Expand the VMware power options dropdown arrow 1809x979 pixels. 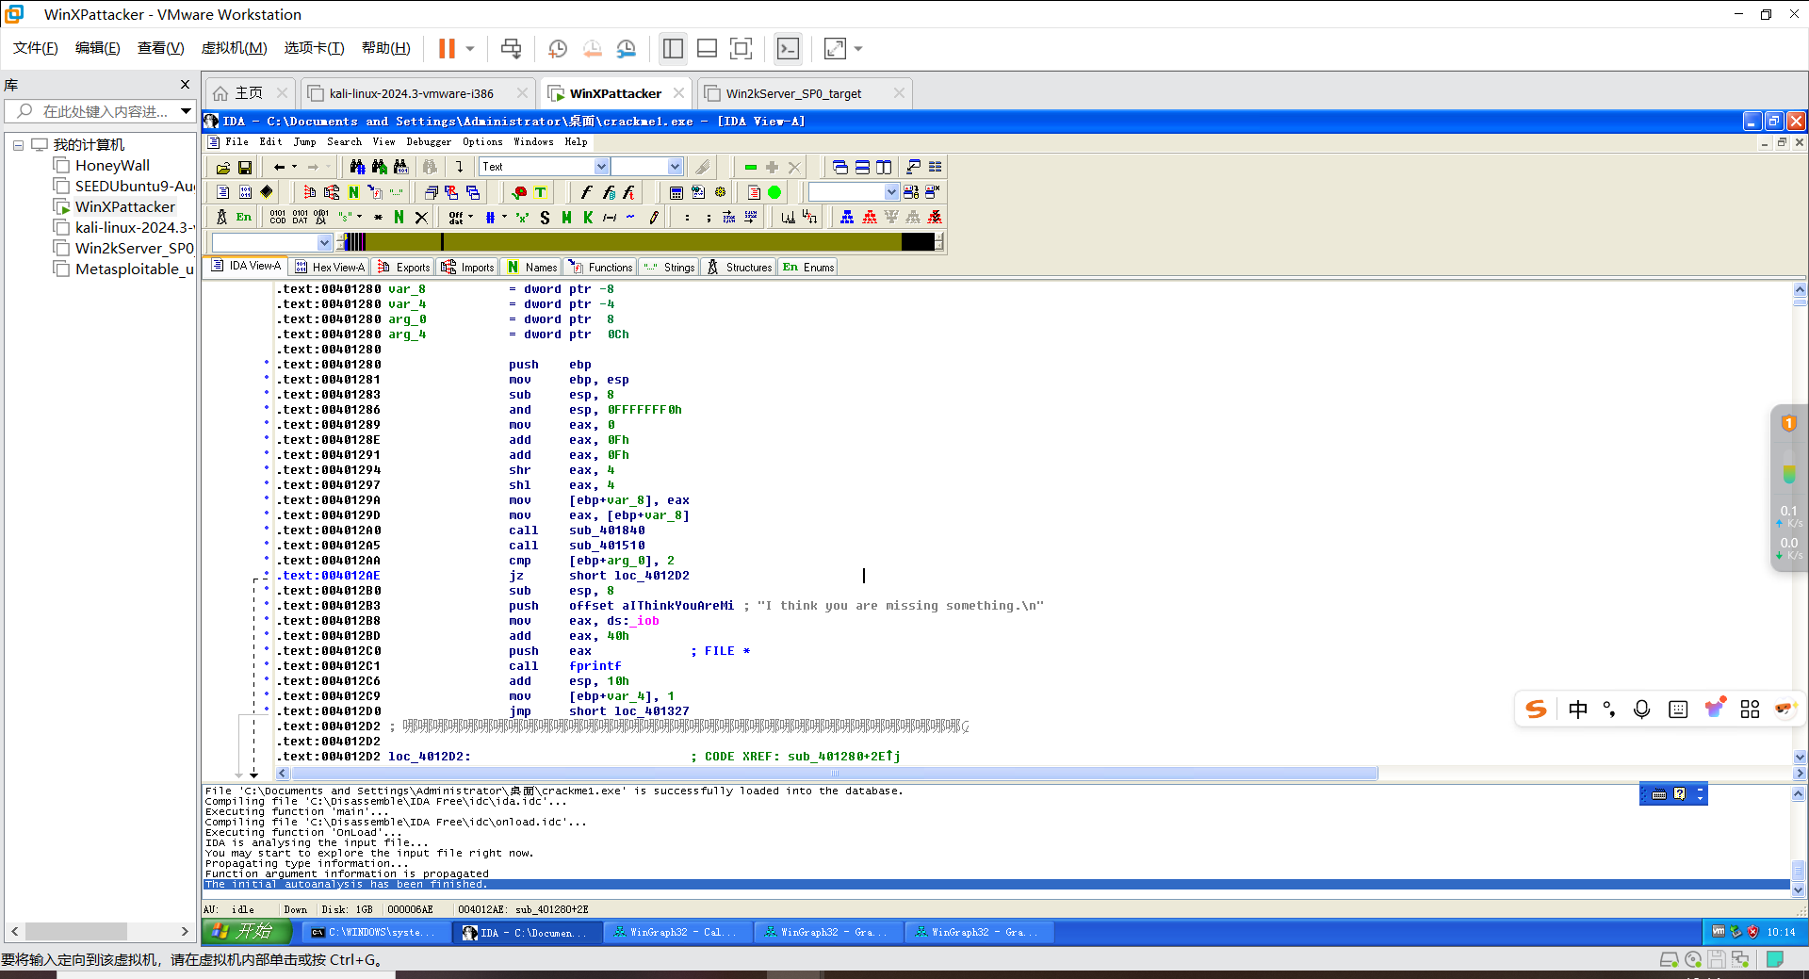pyautogui.click(x=470, y=49)
